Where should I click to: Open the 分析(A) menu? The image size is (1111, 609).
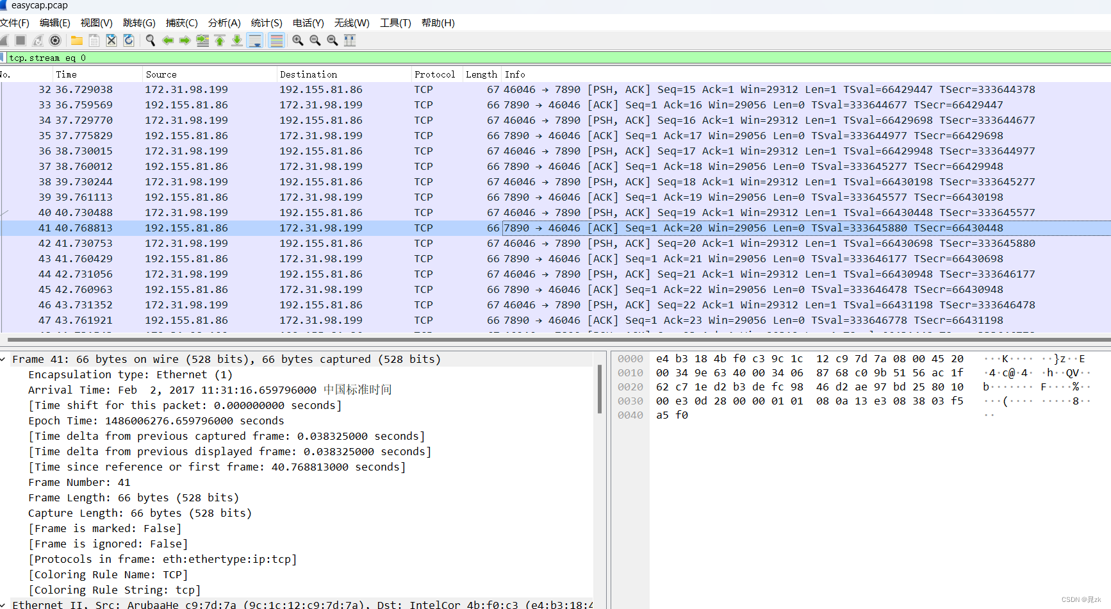click(224, 22)
